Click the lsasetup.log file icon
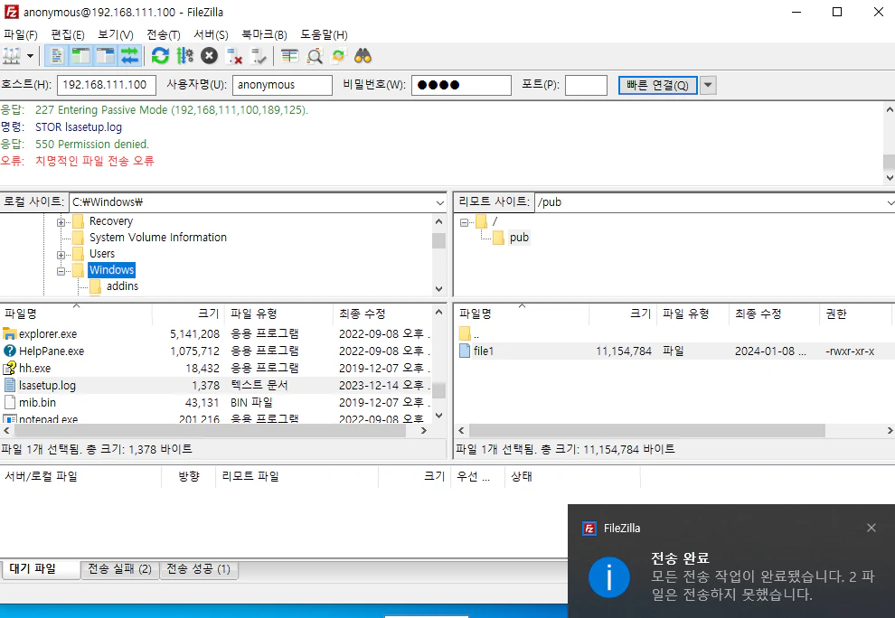895x618 pixels. point(10,385)
